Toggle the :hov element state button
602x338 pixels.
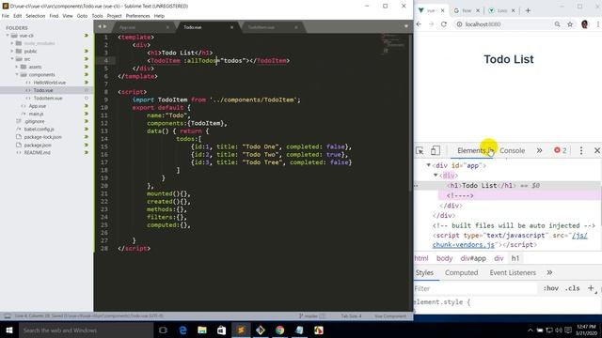(551, 288)
